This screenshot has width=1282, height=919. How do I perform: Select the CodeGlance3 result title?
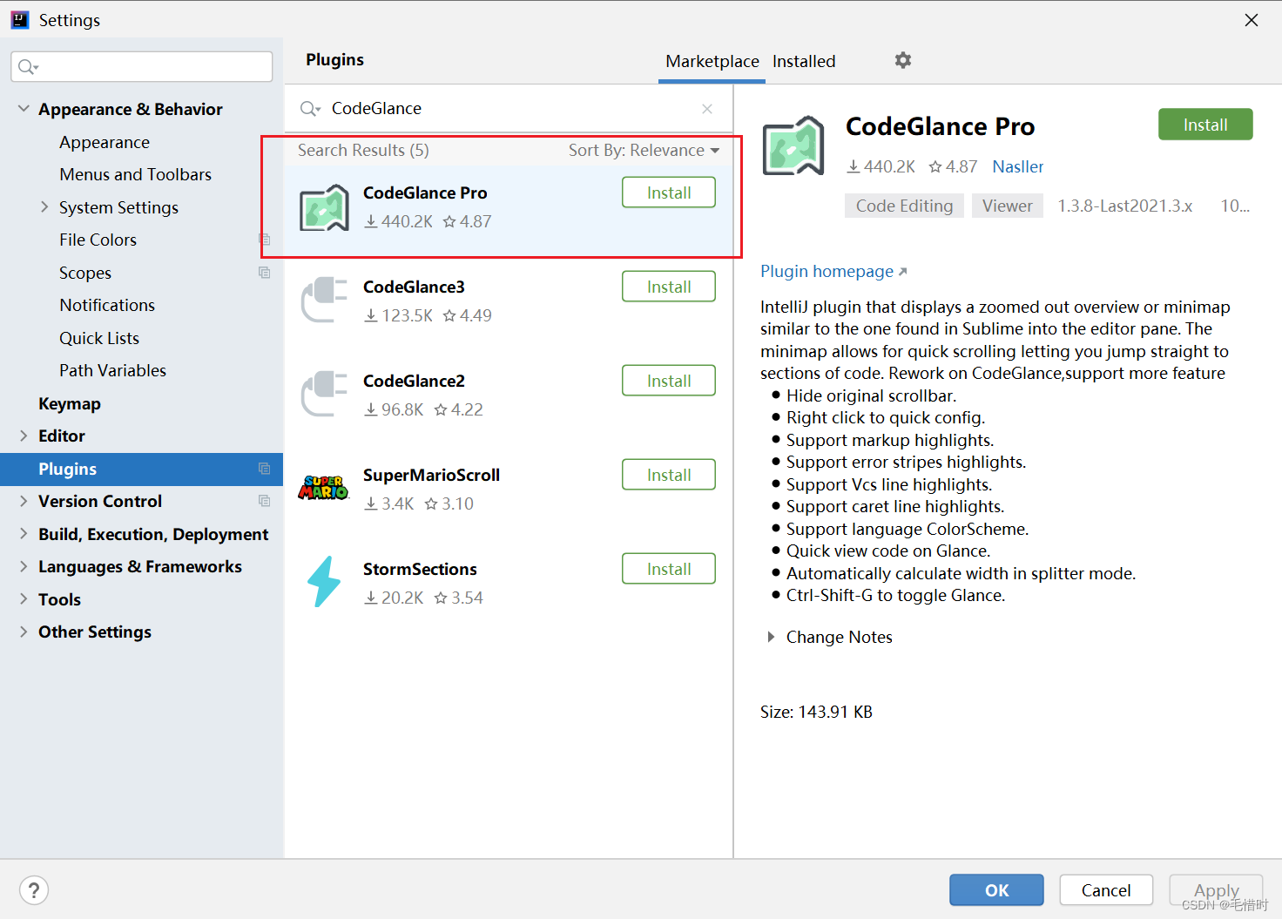(414, 287)
